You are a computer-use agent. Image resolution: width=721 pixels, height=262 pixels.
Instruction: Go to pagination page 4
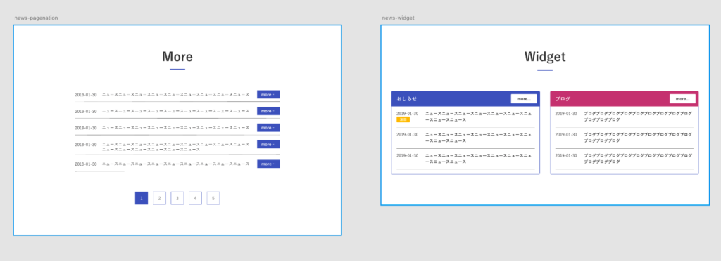(195, 198)
